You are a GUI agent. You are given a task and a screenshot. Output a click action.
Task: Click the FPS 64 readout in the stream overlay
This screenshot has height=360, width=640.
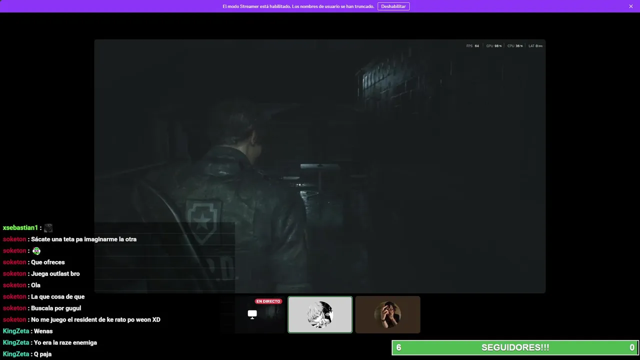(472, 46)
